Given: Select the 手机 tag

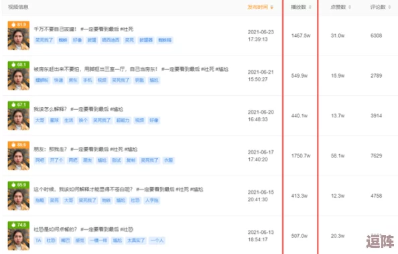Looking at the screenshot, I should 87,80.
